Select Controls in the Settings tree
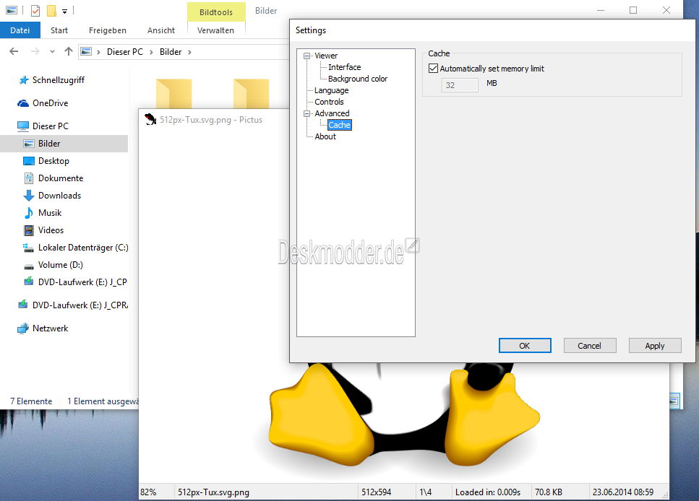Image resolution: width=699 pixels, height=501 pixels. [x=329, y=102]
